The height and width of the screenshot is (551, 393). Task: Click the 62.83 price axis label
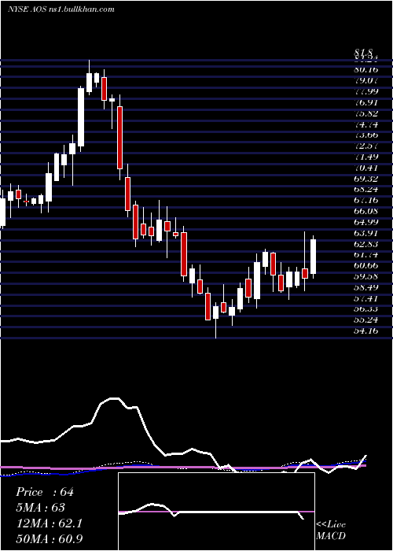366,244
